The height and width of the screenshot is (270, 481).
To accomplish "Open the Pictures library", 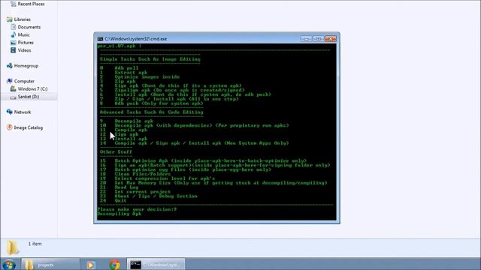I will (26, 43).
